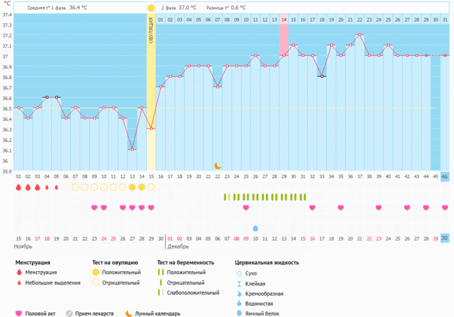
Task: Select the empty ovulation test circle on day 07
Action: point(75,187)
